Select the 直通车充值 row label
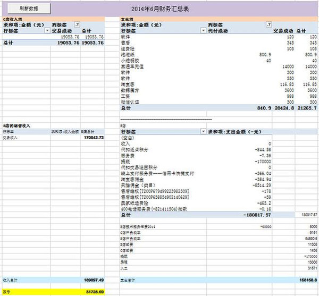 coord(132,66)
